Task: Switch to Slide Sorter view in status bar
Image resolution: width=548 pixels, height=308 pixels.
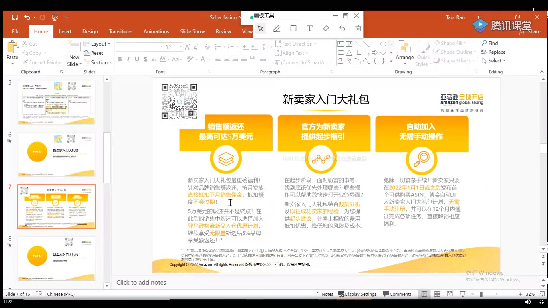Action: click(437, 294)
